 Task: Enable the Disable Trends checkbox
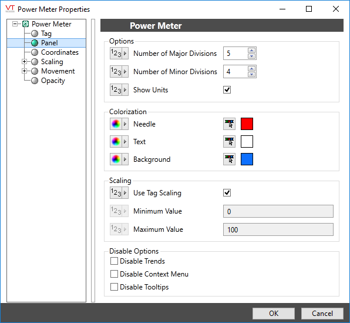click(x=114, y=261)
